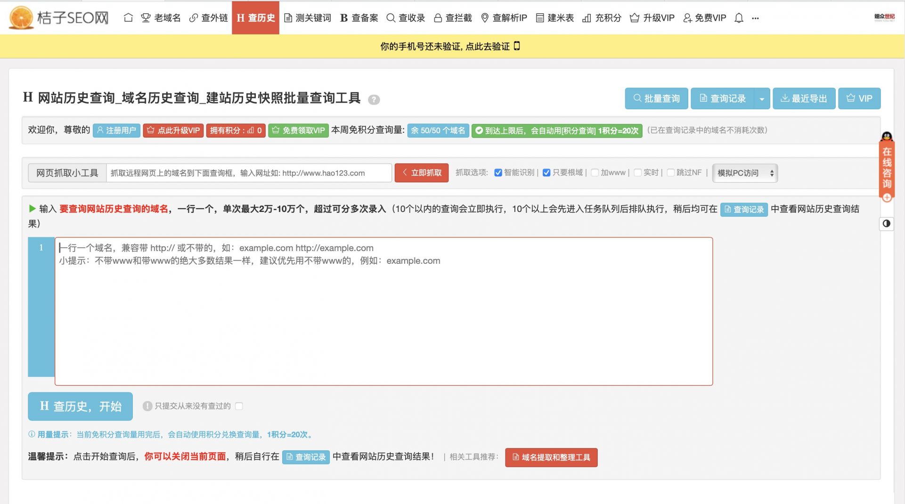The image size is (905, 504).
Task: Click the home icon in navigation bar
Action: pyautogui.click(x=128, y=18)
